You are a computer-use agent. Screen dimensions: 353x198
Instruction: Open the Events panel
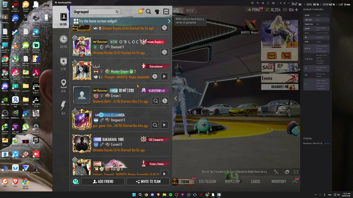point(280,78)
